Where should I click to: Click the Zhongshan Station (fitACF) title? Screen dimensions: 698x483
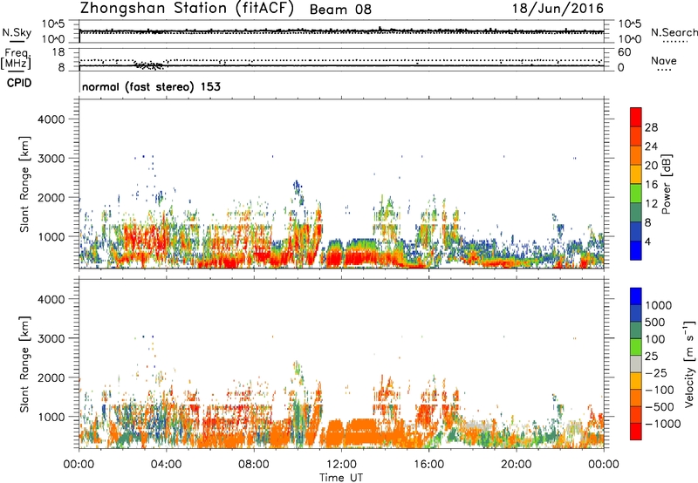pyautogui.click(x=187, y=9)
